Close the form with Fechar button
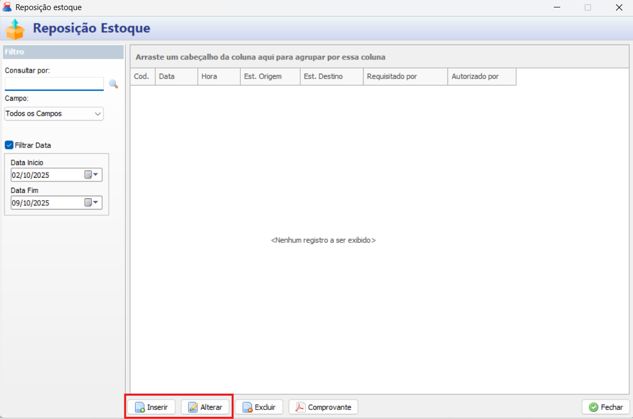This screenshot has width=633, height=419. click(x=606, y=407)
